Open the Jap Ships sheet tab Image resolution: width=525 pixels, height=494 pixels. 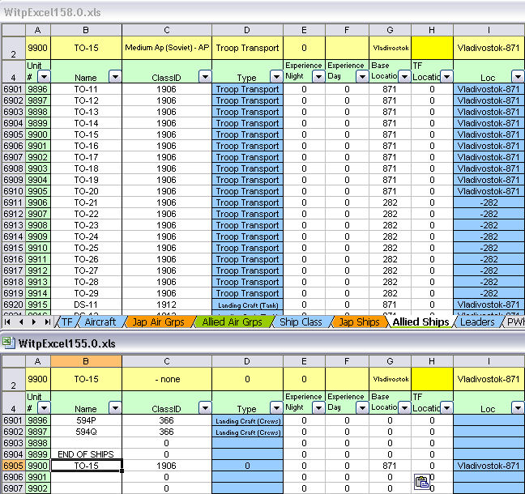coord(359,322)
